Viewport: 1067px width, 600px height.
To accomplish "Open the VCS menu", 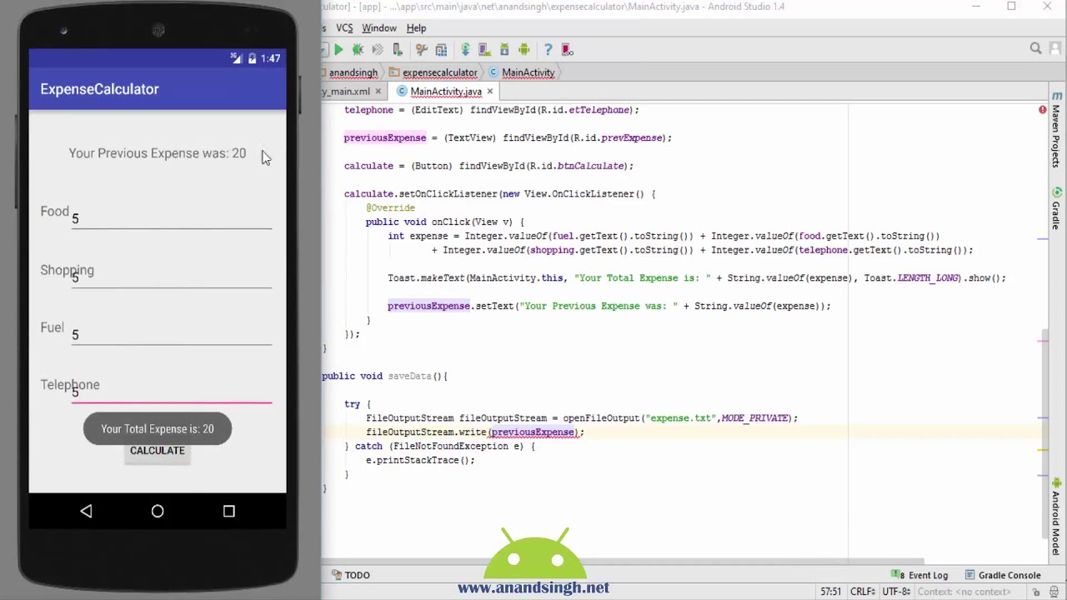I will pyautogui.click(x=344, y=28).
